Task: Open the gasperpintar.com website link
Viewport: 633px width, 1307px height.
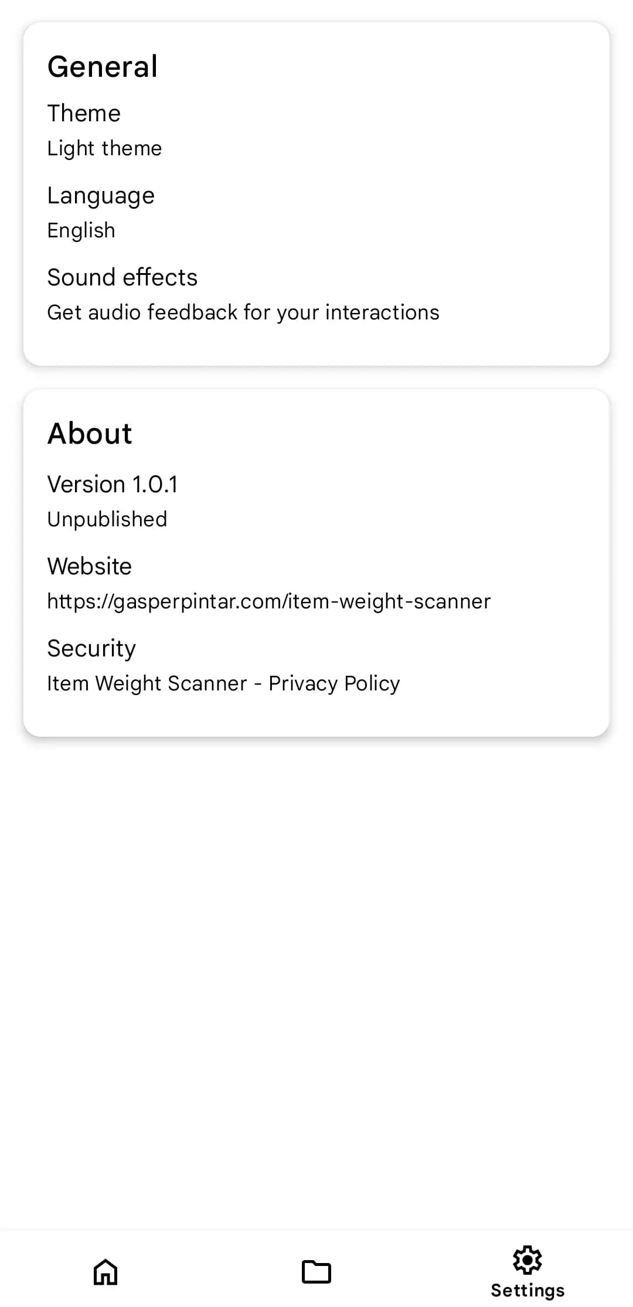Action: pos(268,601)
